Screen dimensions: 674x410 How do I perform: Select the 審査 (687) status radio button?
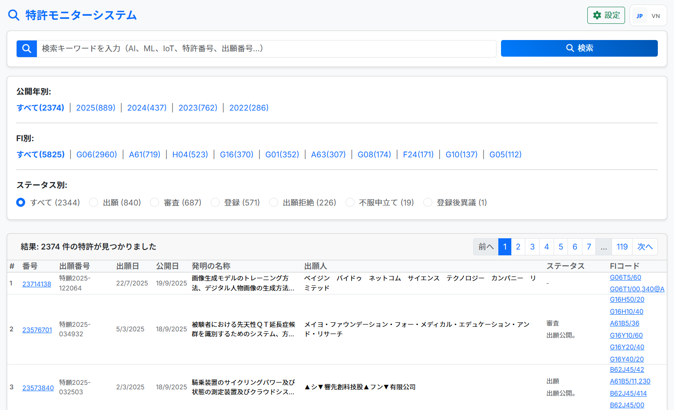tap(155, 203)
